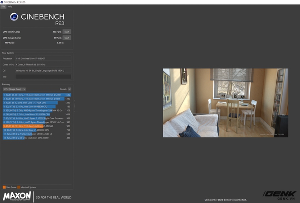
Task: Expand the Details dropdown arrow
Action: coord(70,89)
